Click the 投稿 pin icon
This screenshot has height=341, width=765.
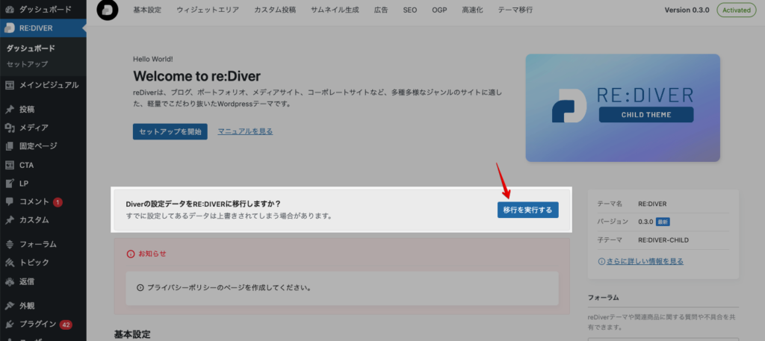coord(10,109)
